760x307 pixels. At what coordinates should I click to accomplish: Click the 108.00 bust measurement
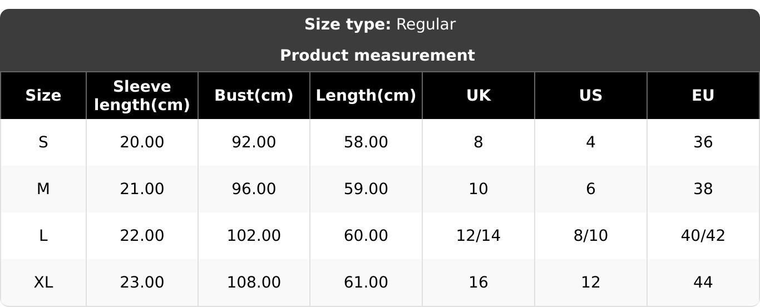coord(254,283)
